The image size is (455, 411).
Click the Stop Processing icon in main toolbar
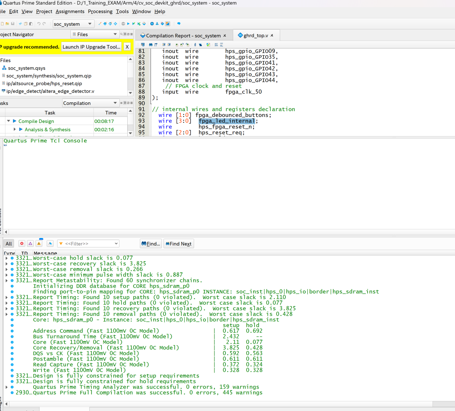click(123, 24)
